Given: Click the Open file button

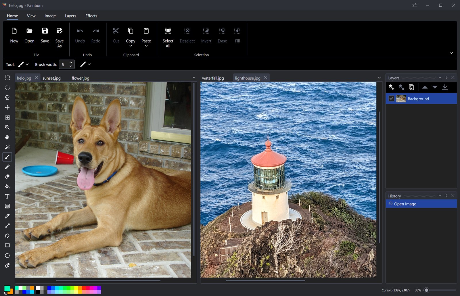Looking at the screenshot, I should click(29, 35).
